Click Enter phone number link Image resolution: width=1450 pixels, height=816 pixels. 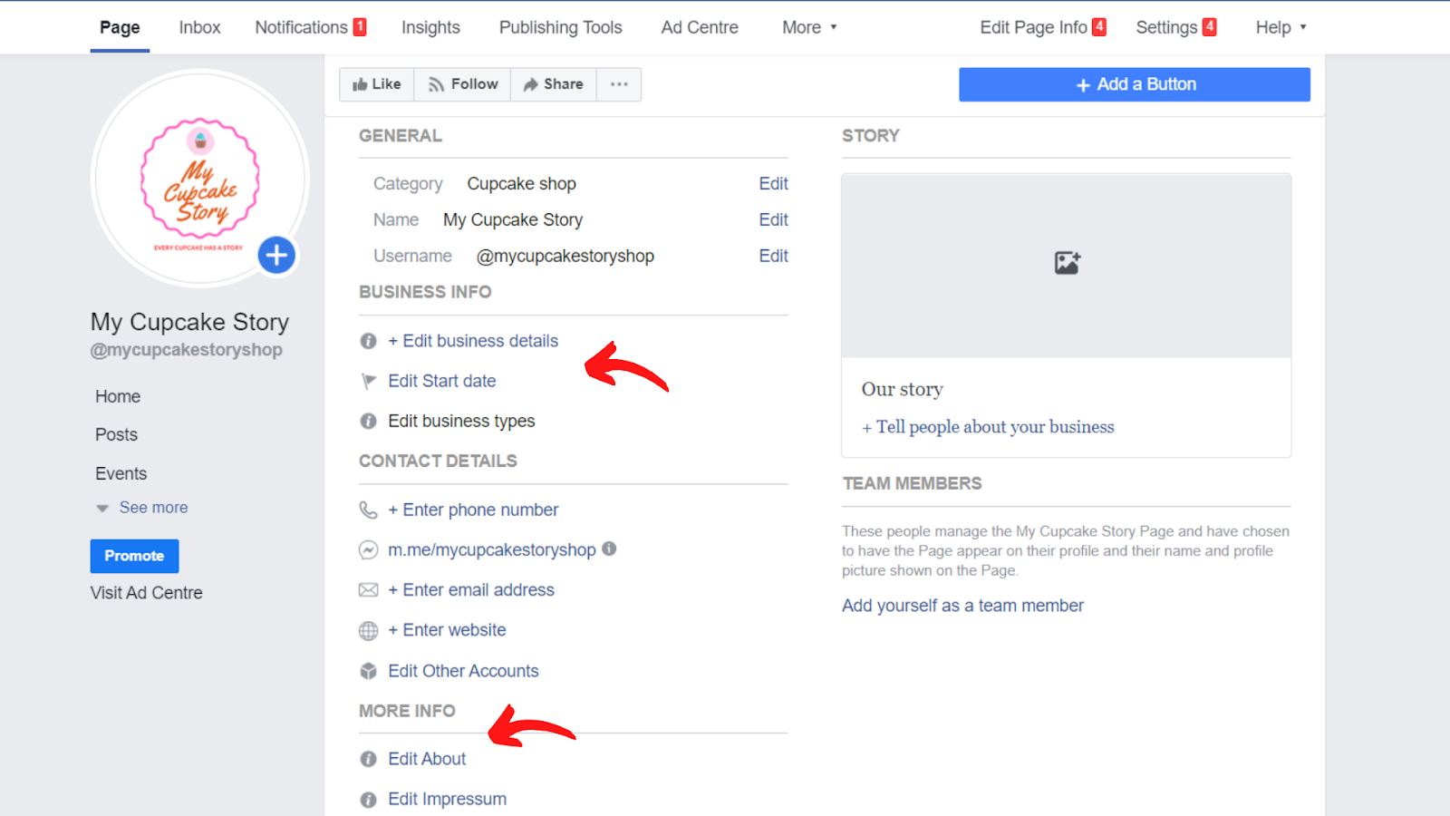point(473,510)
